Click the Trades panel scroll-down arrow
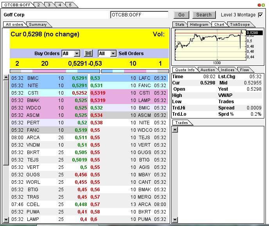Image resolution: width=269 pixels, height=226 pixels. tap(175, 219)
